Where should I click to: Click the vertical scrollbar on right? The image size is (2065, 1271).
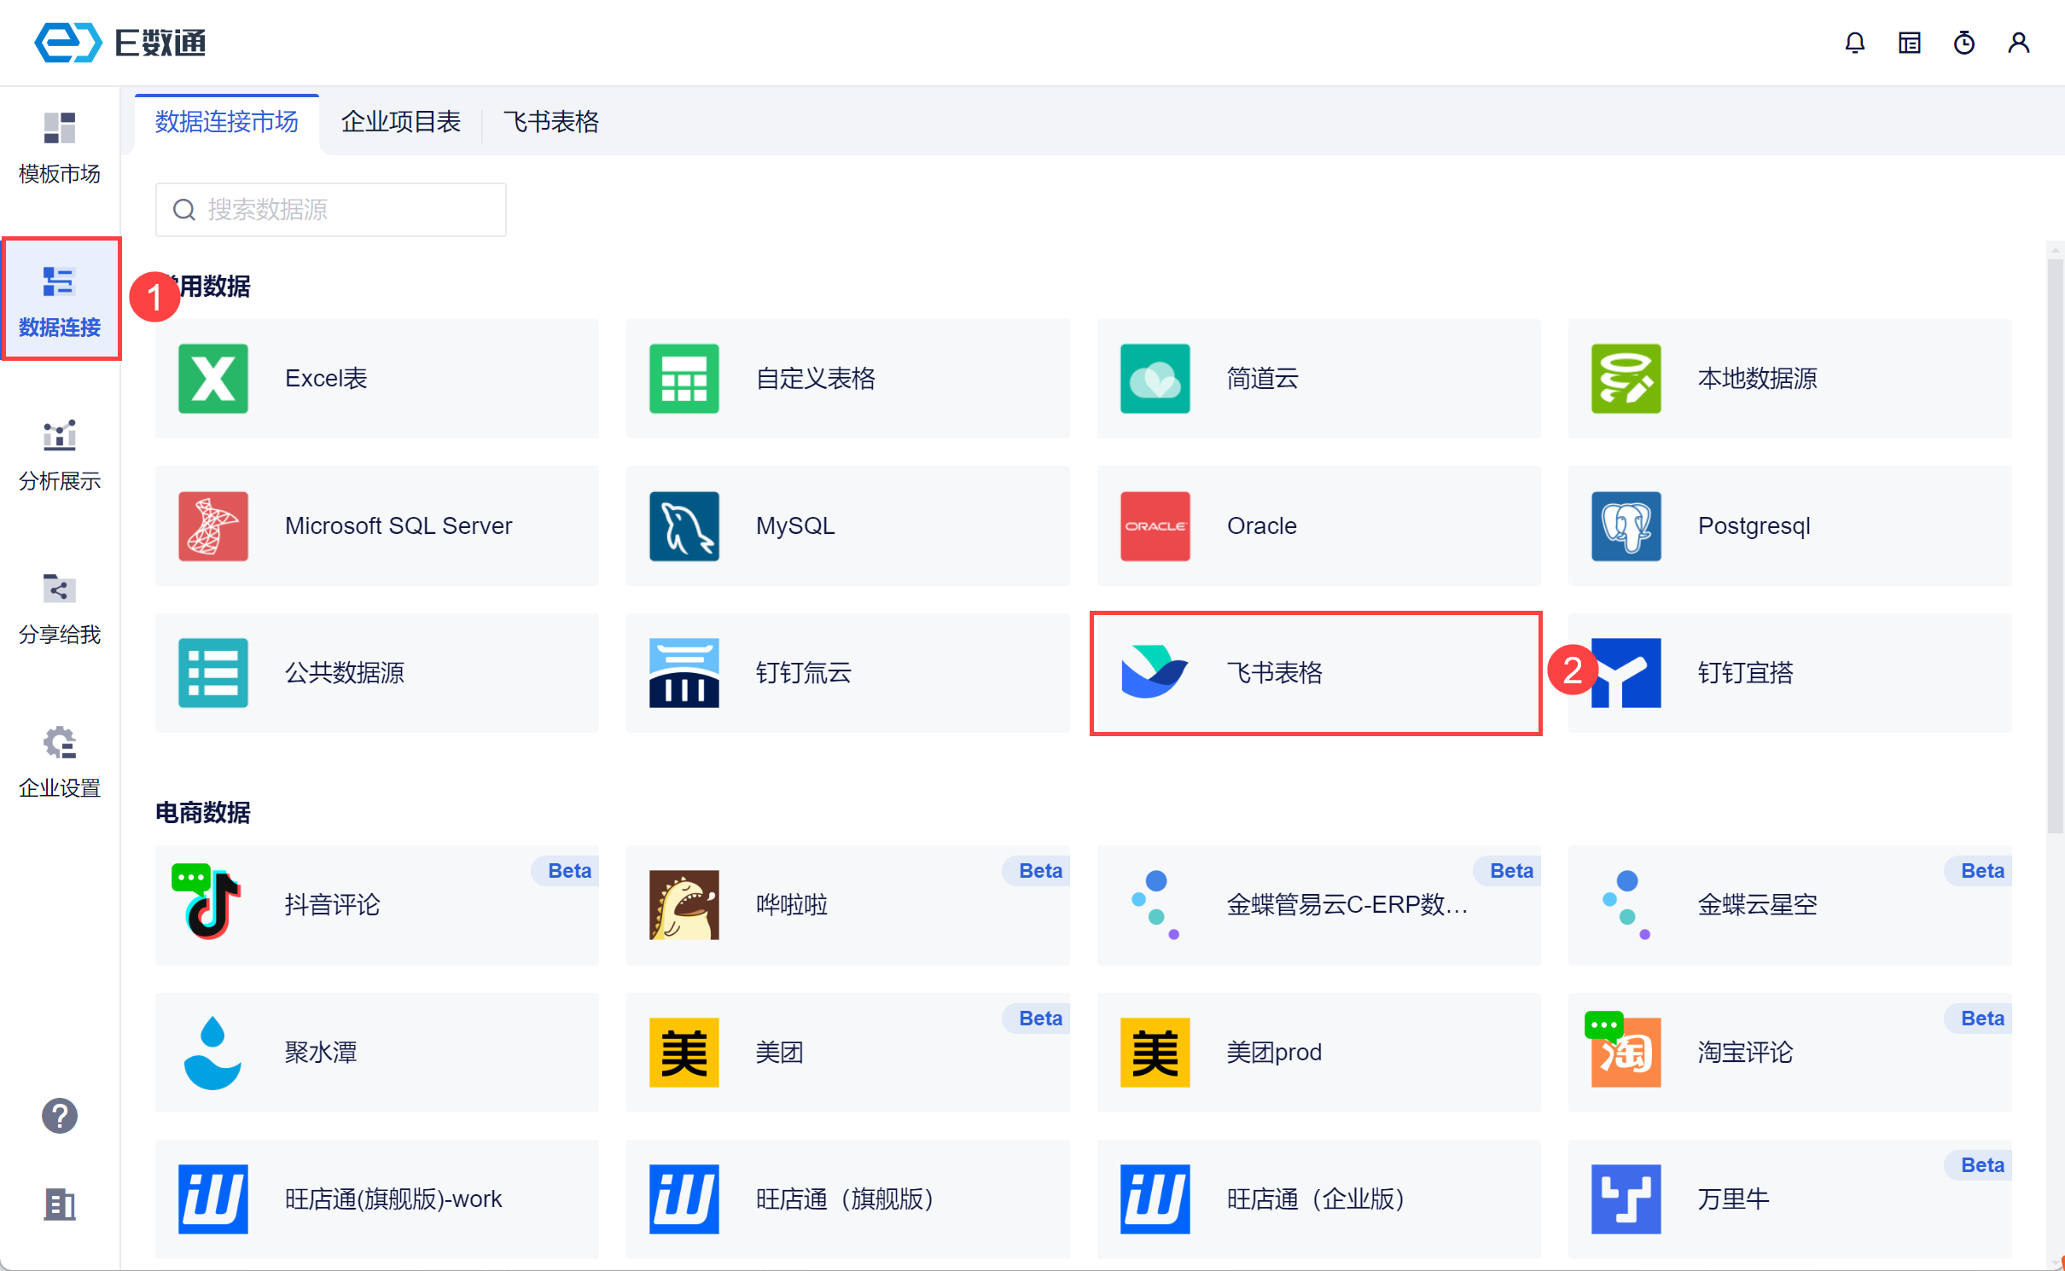[x=2055, y=546]
